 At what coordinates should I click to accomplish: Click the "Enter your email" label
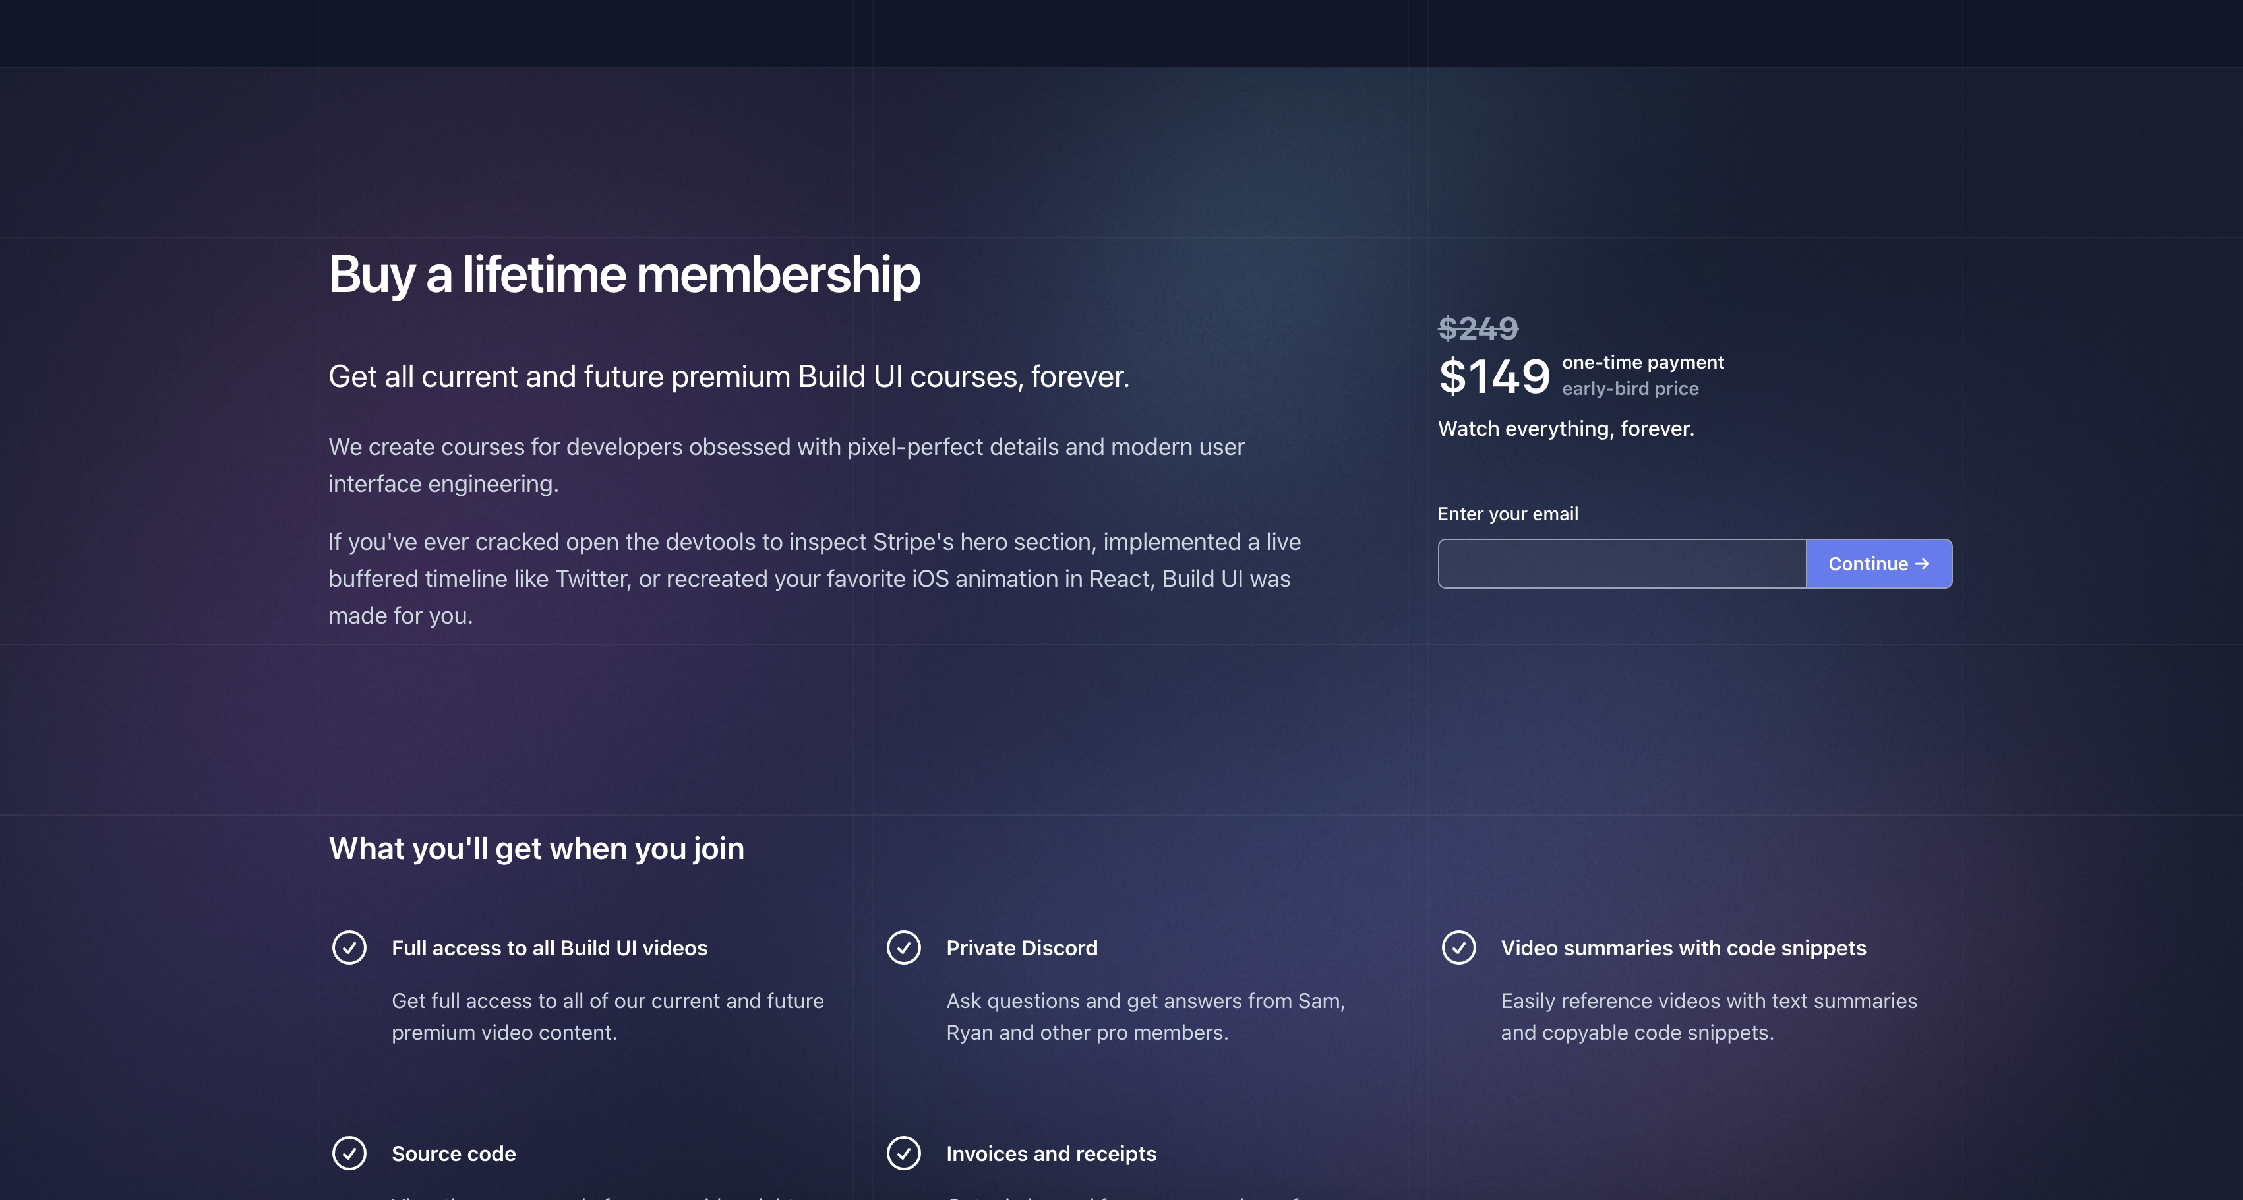(x=1507, y=514)
